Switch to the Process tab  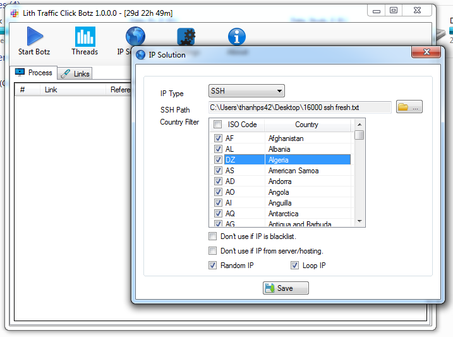tap(33, 73)
